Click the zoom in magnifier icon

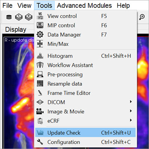click(x=142, y=17)
